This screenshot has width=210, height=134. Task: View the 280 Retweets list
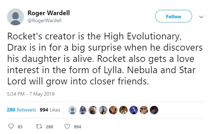coord(21,110)
